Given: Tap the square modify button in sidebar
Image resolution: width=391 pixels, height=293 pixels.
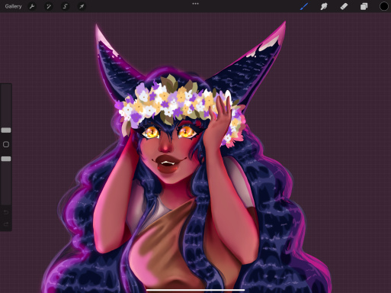Looking at the screenshot, I should [x=6, y=144].
